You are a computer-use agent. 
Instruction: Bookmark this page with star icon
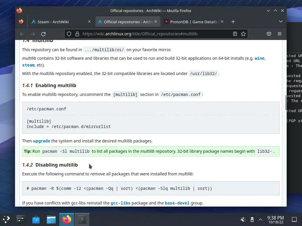tap(243, 34)
